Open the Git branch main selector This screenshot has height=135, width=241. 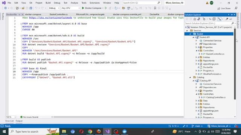click(197, 126)
